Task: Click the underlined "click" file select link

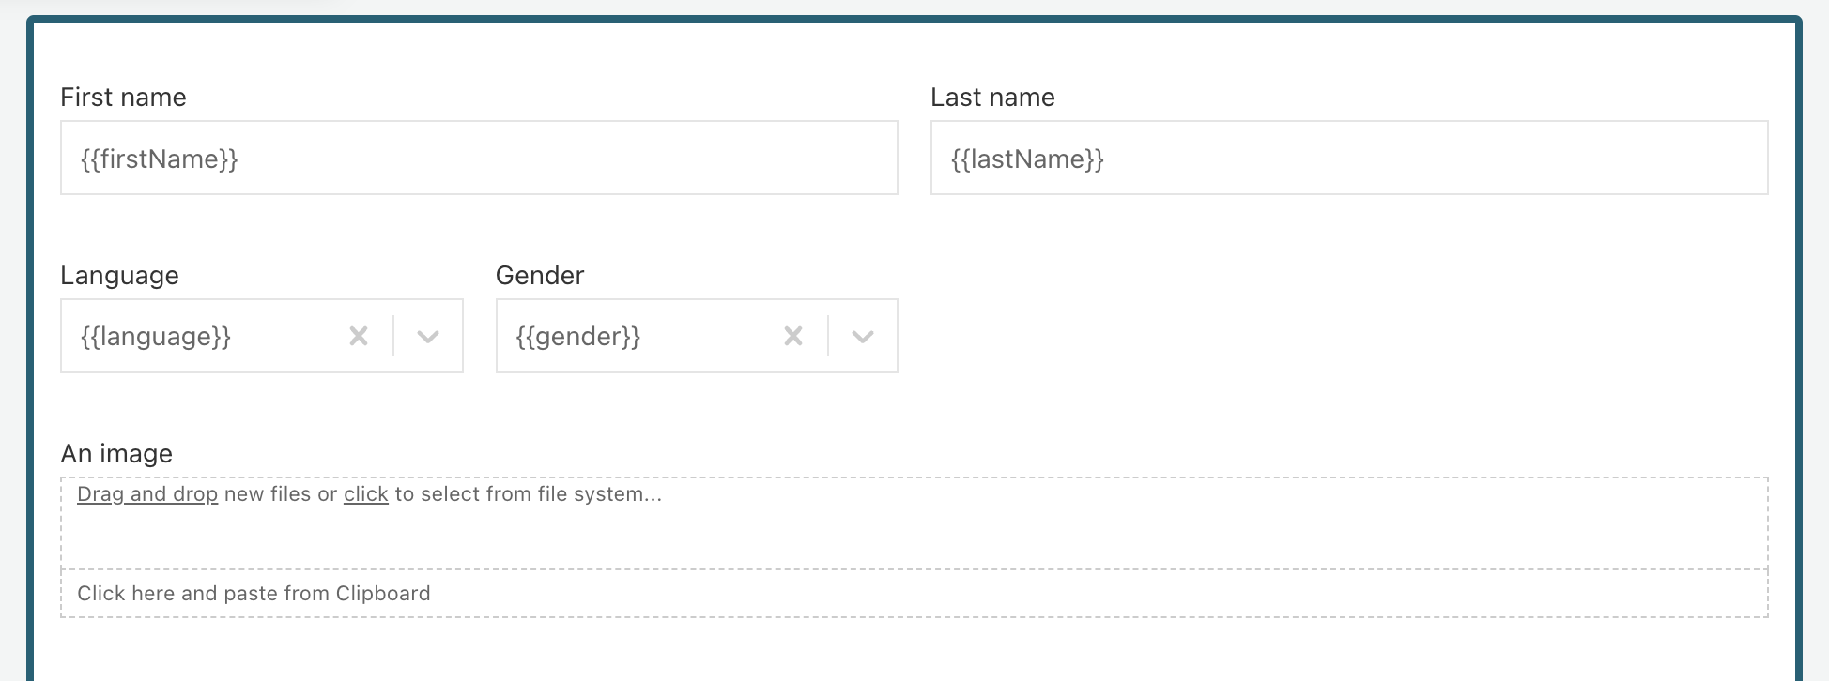Action: (365, 494)
